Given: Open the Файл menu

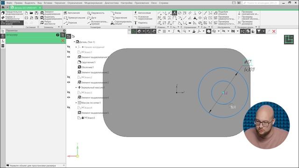Looking at the screenshot, I should point(9,3).
